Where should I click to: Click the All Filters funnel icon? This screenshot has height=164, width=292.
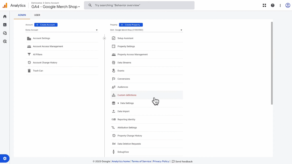click(x=29, y=54)
